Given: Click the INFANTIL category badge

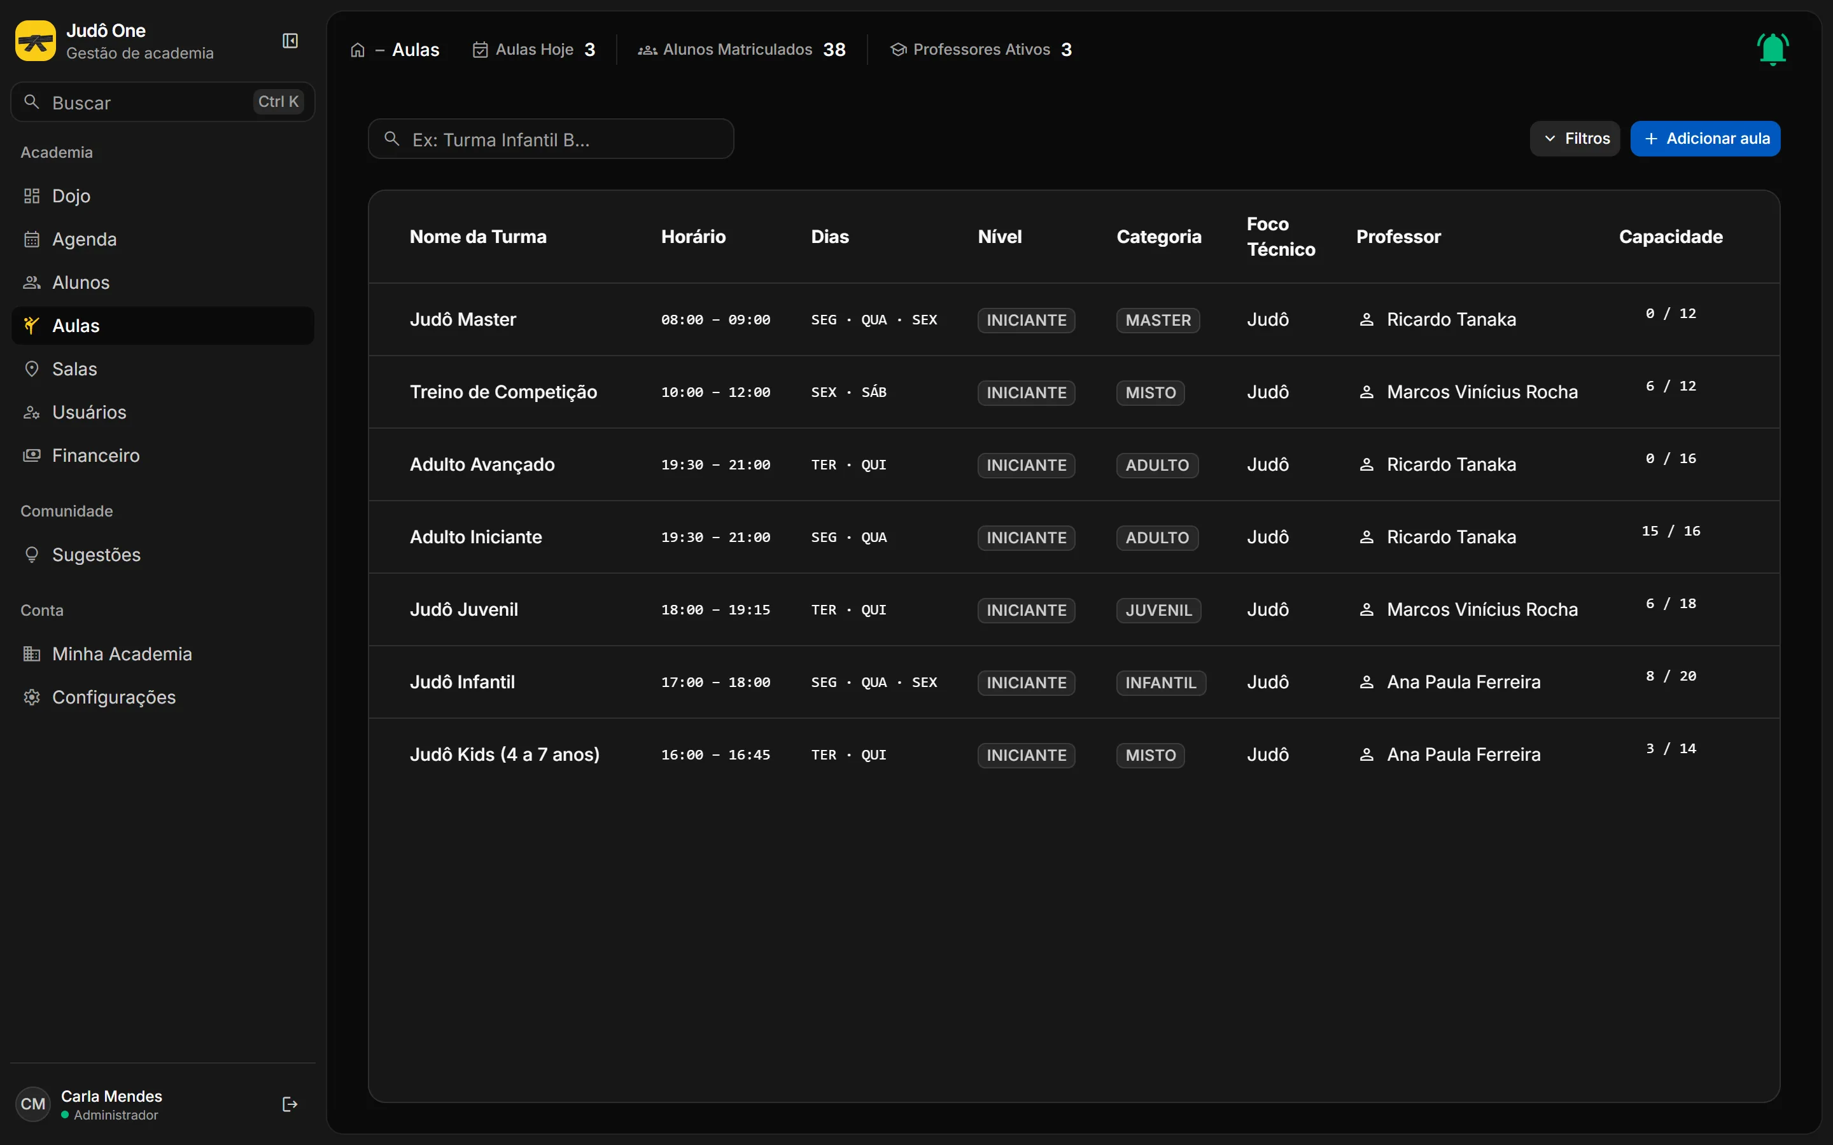Looking at the screenshot, I should pos(1160,683).
